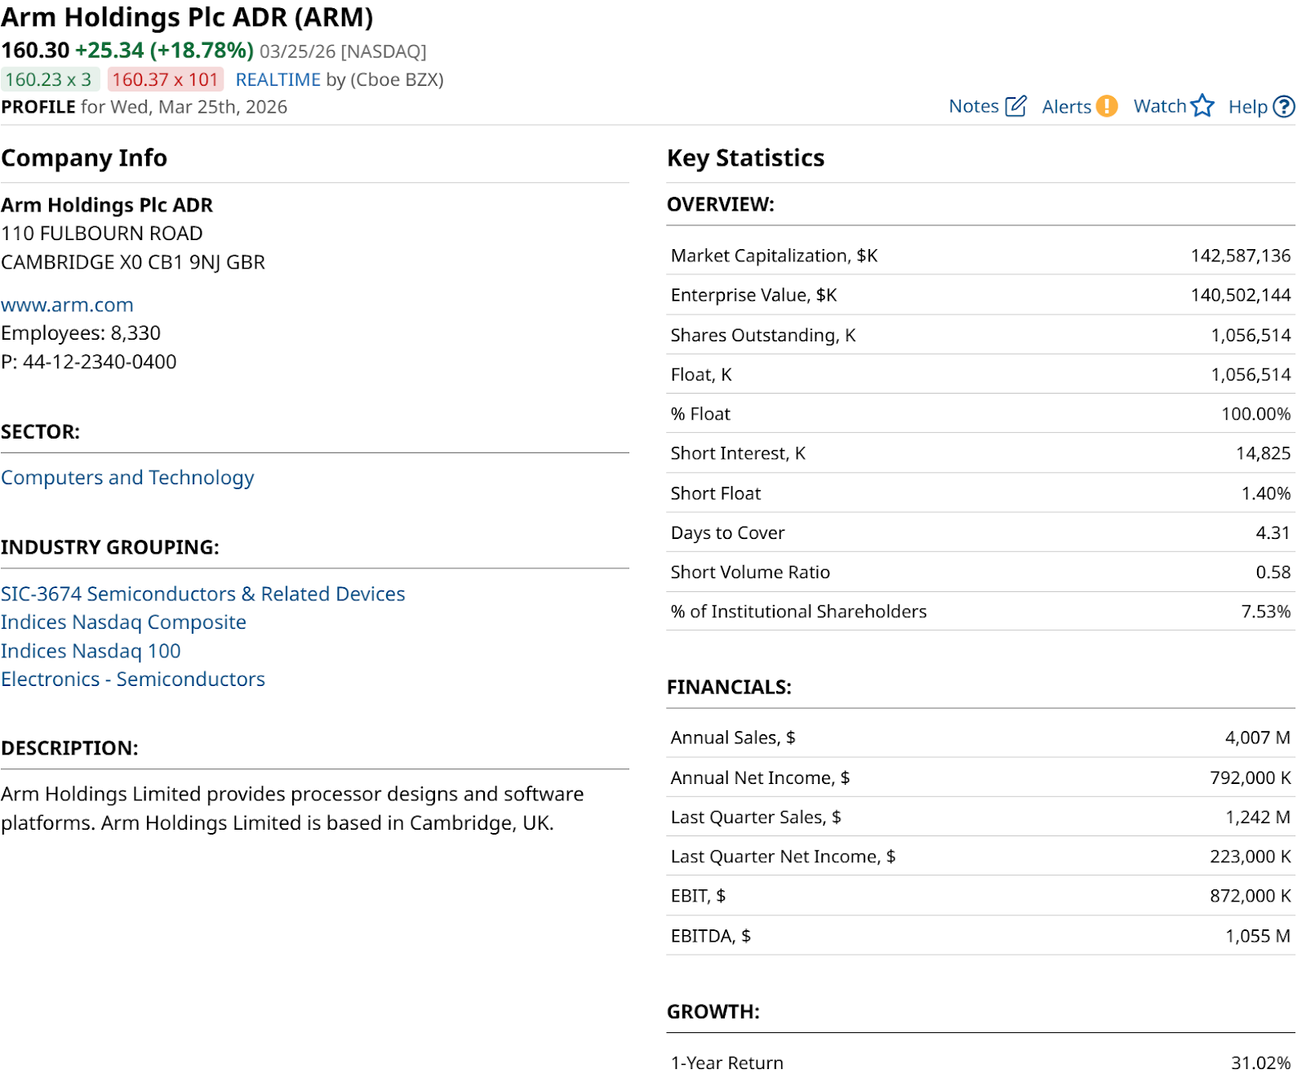Open Indices Nasdaq Composite link
Image resolution: width=1306 pixels, height=1078 pixels.
click(x=123, y=622)
